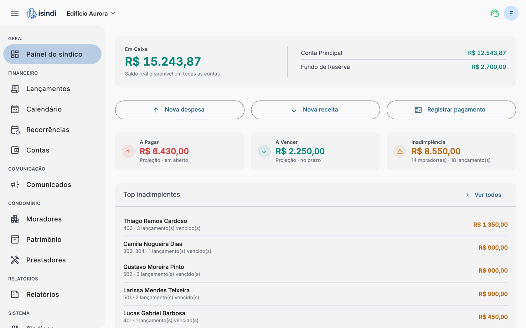Click the isindi logo
Screen dimensions: 526x328
(x=41, y=13)
